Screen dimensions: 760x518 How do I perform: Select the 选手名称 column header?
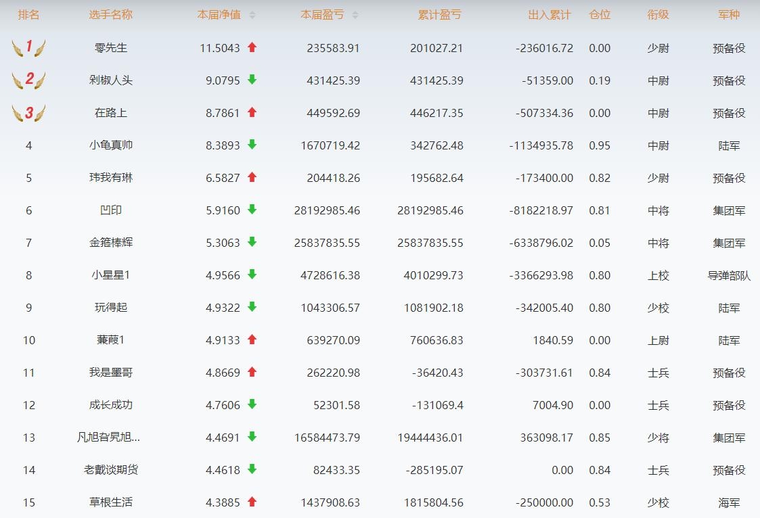[110, 15]
